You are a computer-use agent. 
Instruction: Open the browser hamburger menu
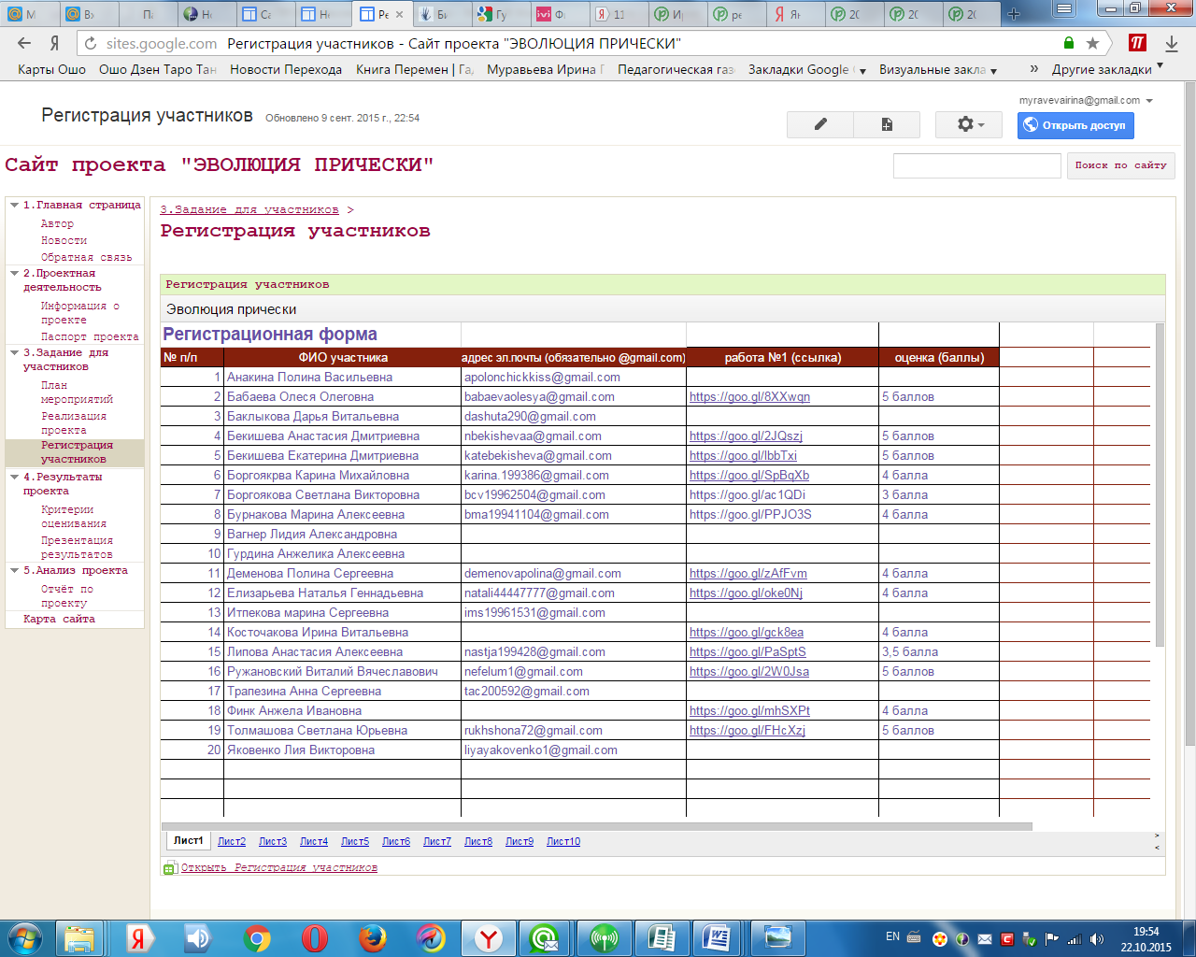pos(1063,9)
